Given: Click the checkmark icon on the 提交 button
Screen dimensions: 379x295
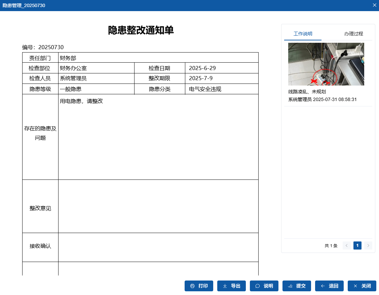Looking at the screenshot, I should [x=290, y=286].
